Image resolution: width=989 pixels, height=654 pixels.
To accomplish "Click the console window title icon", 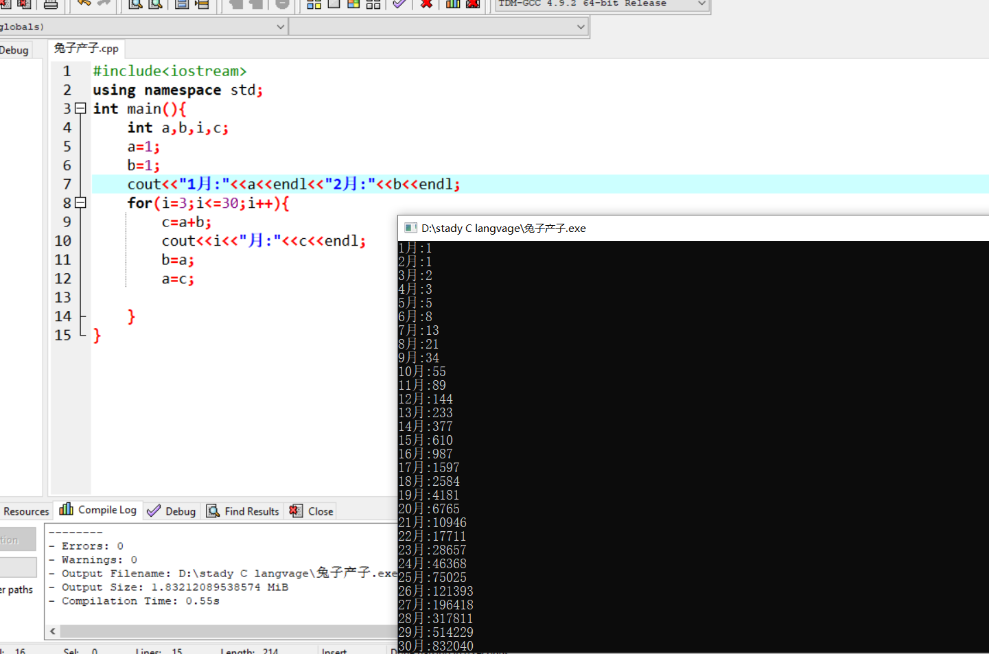I will coord(410,228).
